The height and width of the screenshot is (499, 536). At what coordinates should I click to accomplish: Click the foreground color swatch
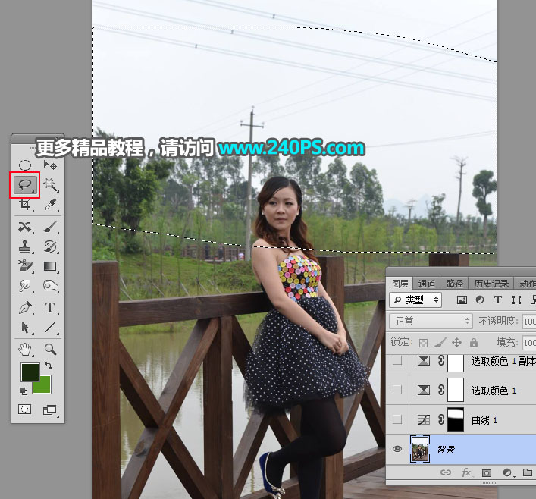pos(30,372)
